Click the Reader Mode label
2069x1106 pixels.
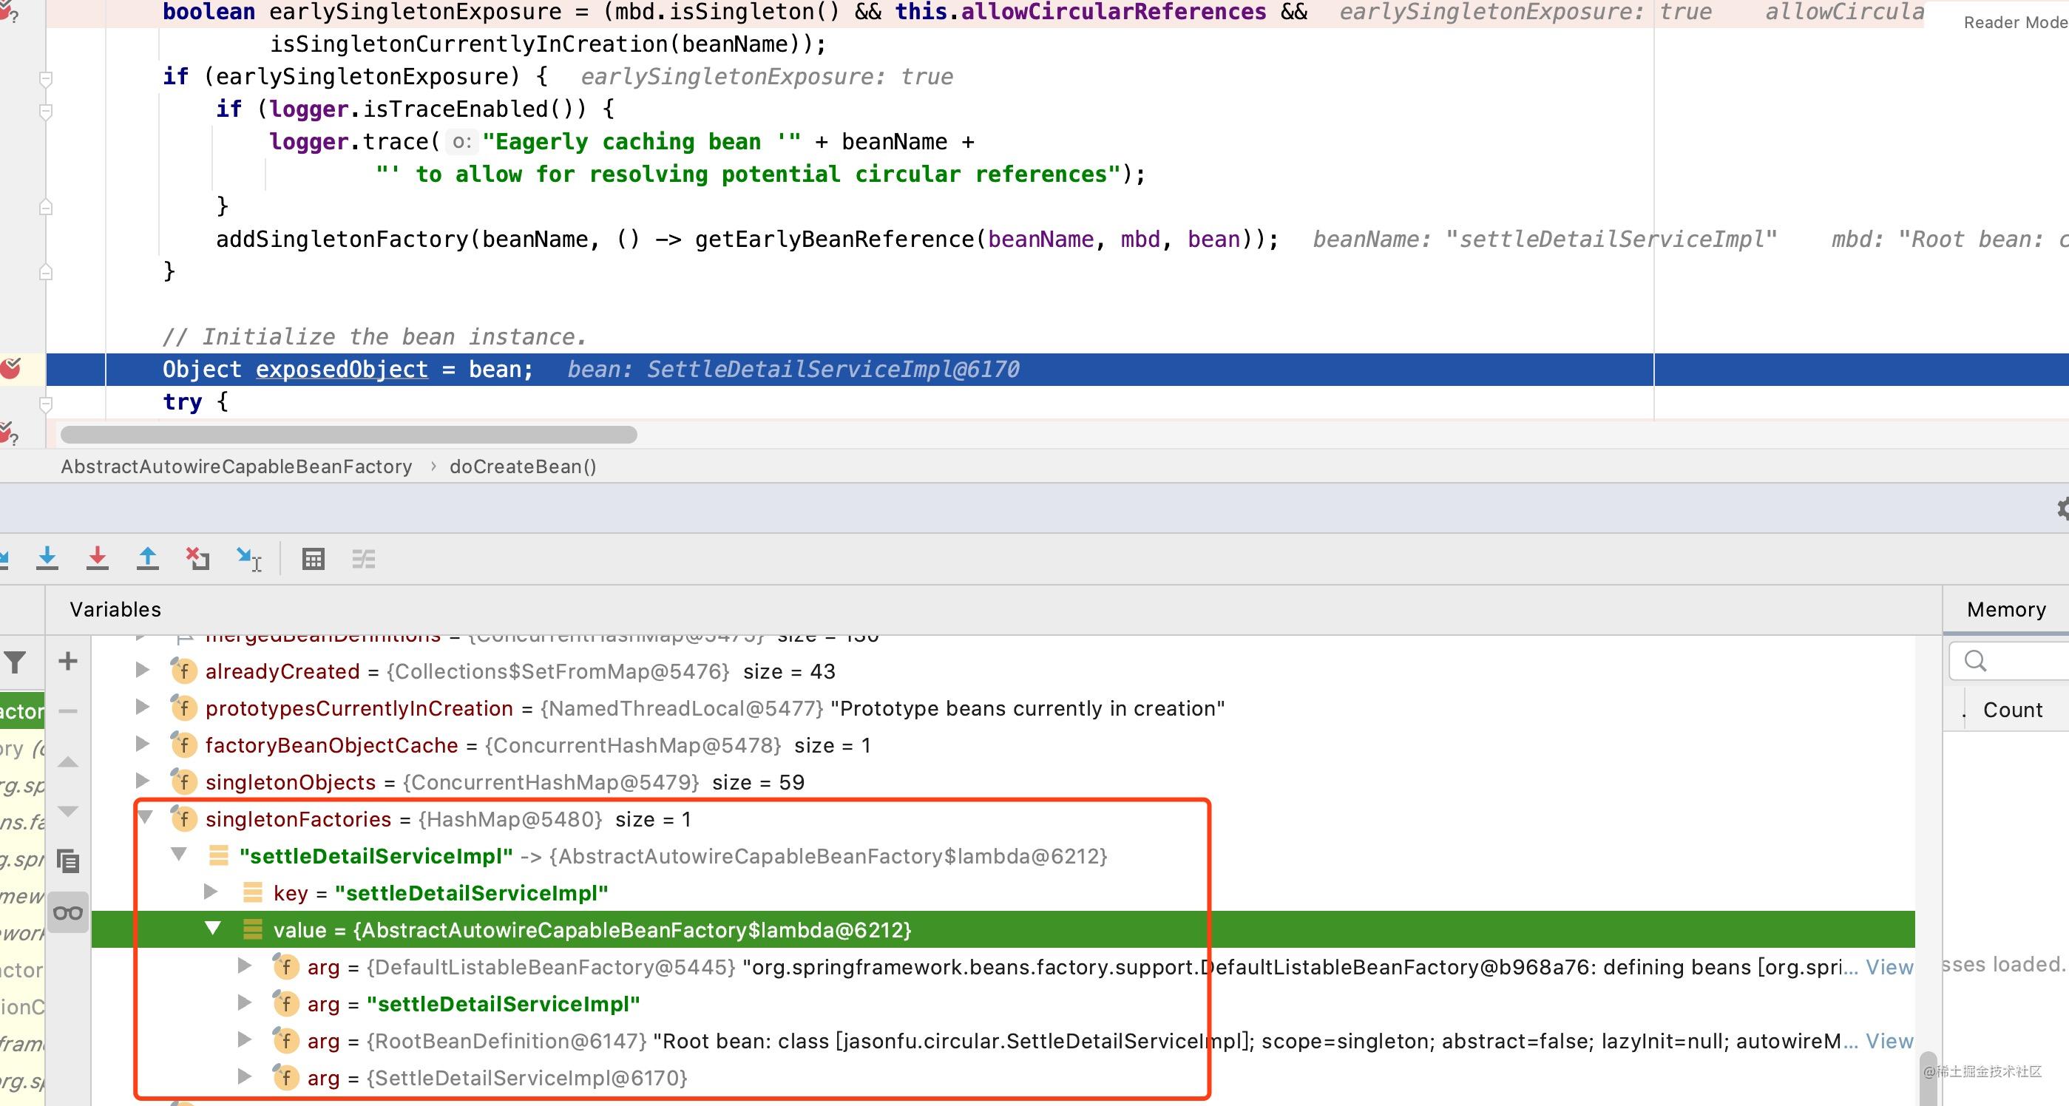point(2015,22)
